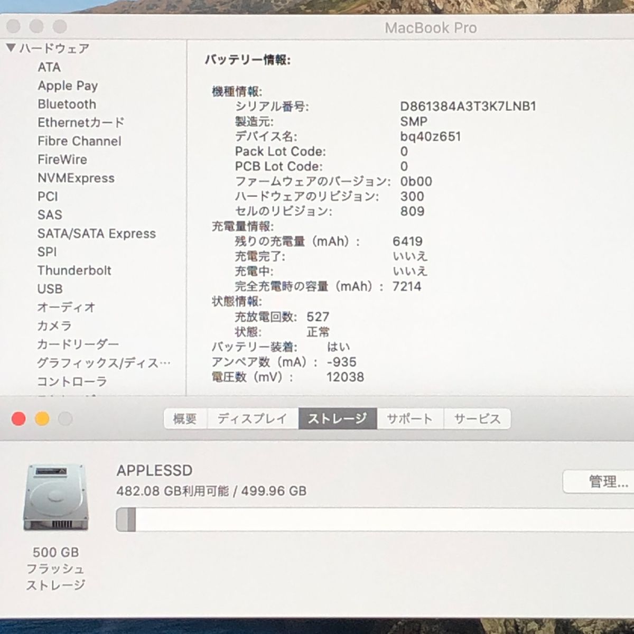Click the 状態情報: section label
634x634 pixels.
237,302
